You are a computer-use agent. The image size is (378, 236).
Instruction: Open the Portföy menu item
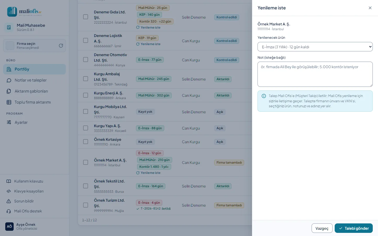(34, 69)
